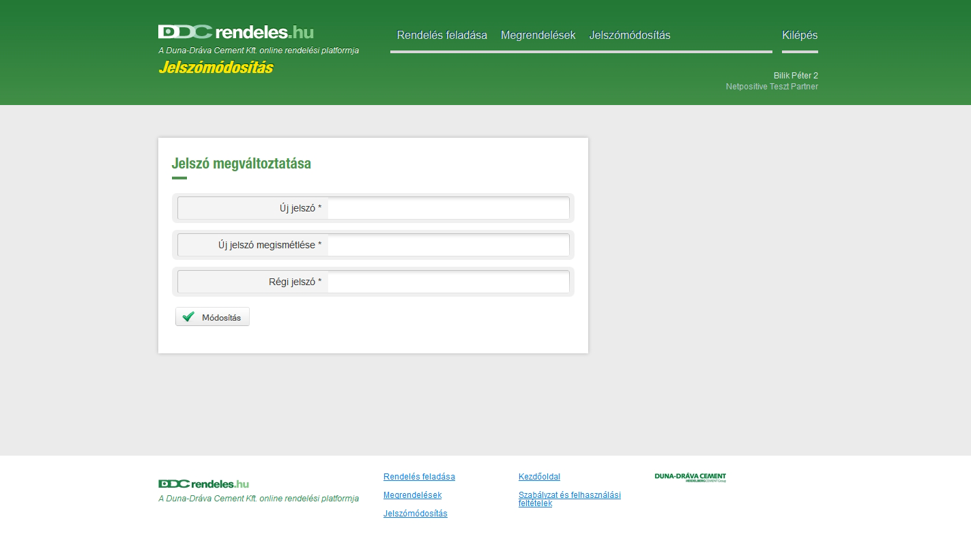Open footer link Jelszómódosítás

click(x=416, y=514)
